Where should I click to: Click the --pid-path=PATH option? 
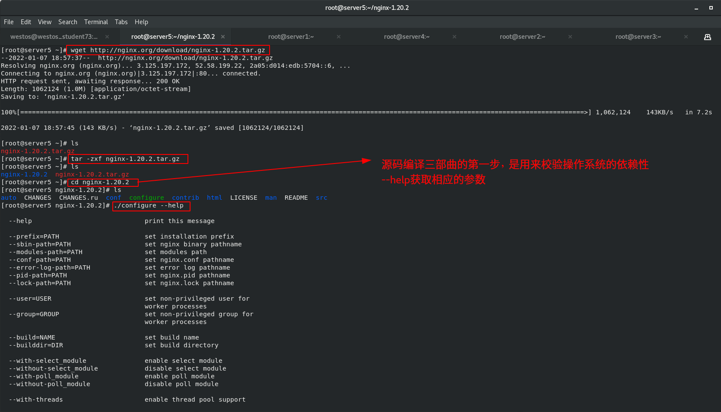point(38,275)
